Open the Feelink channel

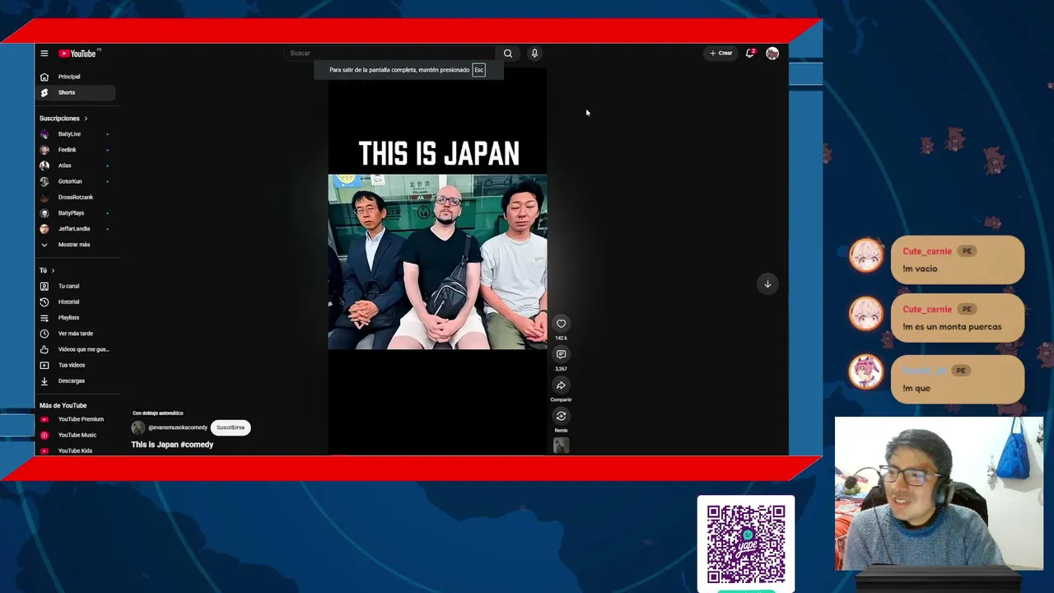(76, 150)
